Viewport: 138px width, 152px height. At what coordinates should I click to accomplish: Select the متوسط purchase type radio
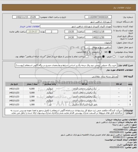tap(103, 56)
